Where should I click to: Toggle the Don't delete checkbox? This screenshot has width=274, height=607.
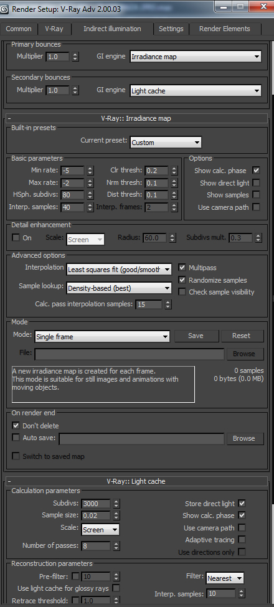[16, 426]
